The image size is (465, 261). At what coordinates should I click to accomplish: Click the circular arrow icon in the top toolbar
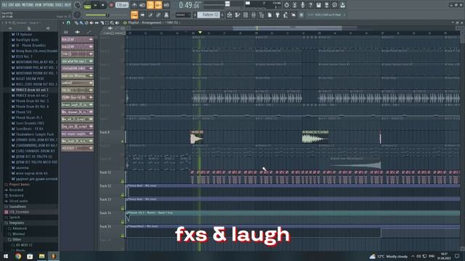click(286, 5)
